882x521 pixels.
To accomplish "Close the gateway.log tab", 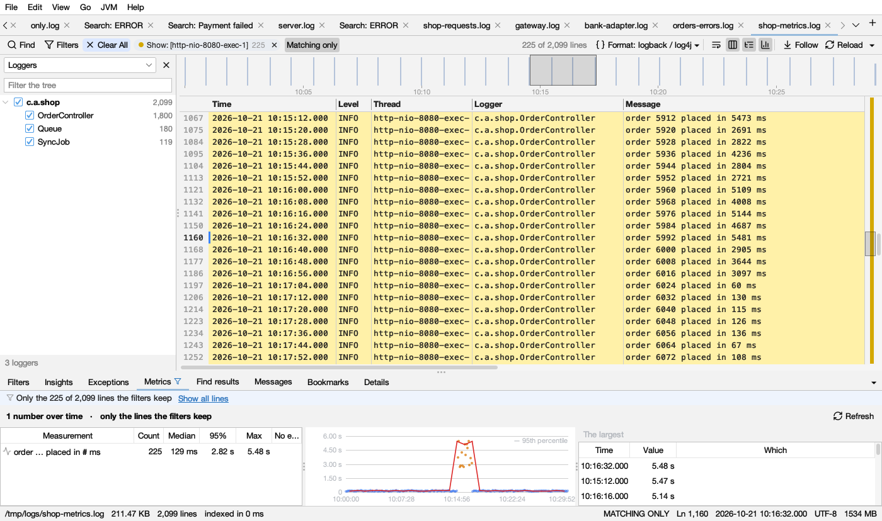I will click(568, 25).
